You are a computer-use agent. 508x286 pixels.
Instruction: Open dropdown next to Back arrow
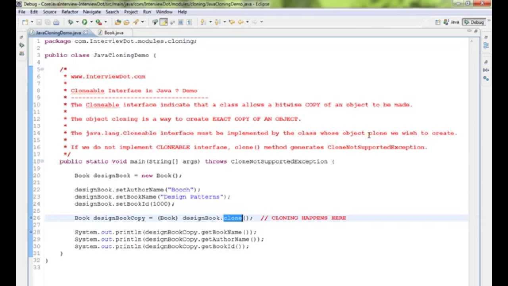[x=247, y=22]
